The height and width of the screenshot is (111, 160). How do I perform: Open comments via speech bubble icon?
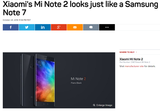tap(91, 27)
